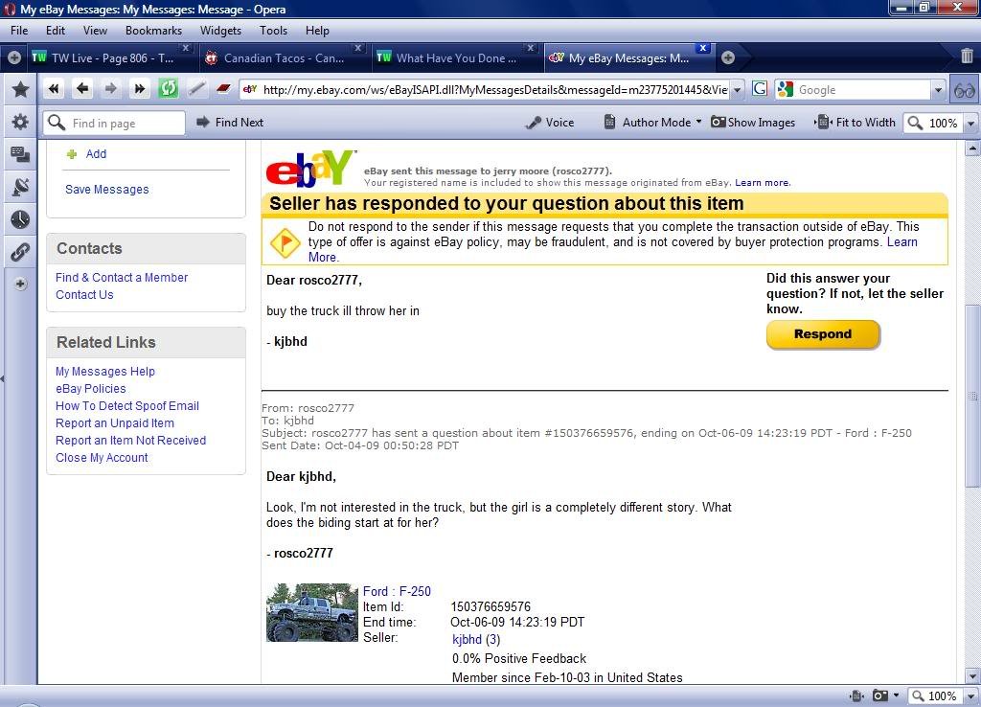Open the Links chain panel in sidebar

point(20,252)
